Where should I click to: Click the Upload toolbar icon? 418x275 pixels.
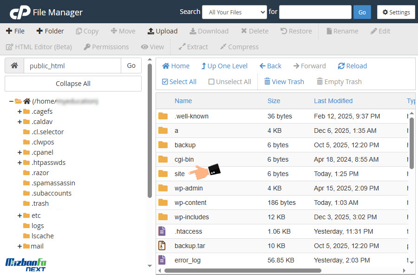point(150,31)
